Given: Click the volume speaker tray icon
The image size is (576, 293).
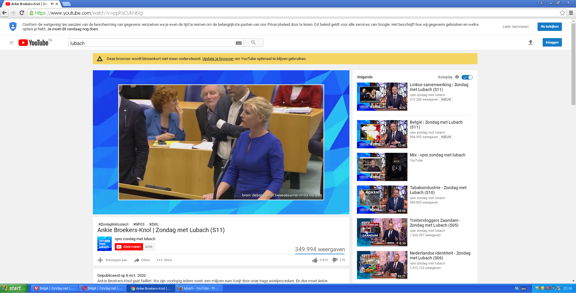Looking at the screenshot, I should [x=553, y=288].
